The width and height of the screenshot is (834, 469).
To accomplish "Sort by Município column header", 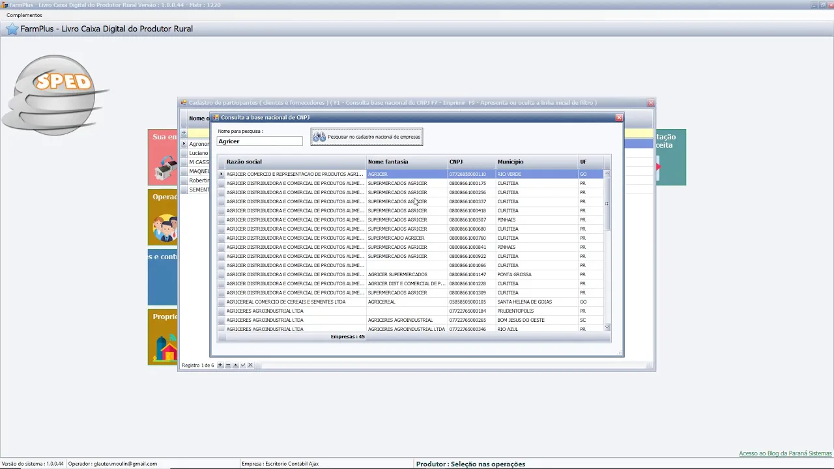I will [x=537, y=162].
